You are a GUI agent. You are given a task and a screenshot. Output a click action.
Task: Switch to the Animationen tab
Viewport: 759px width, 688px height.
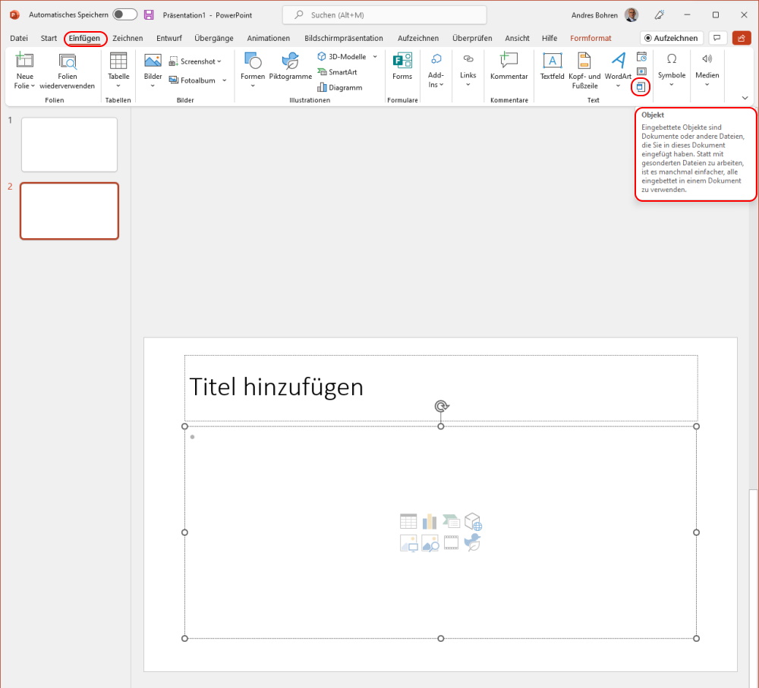(x=268, y=38)
